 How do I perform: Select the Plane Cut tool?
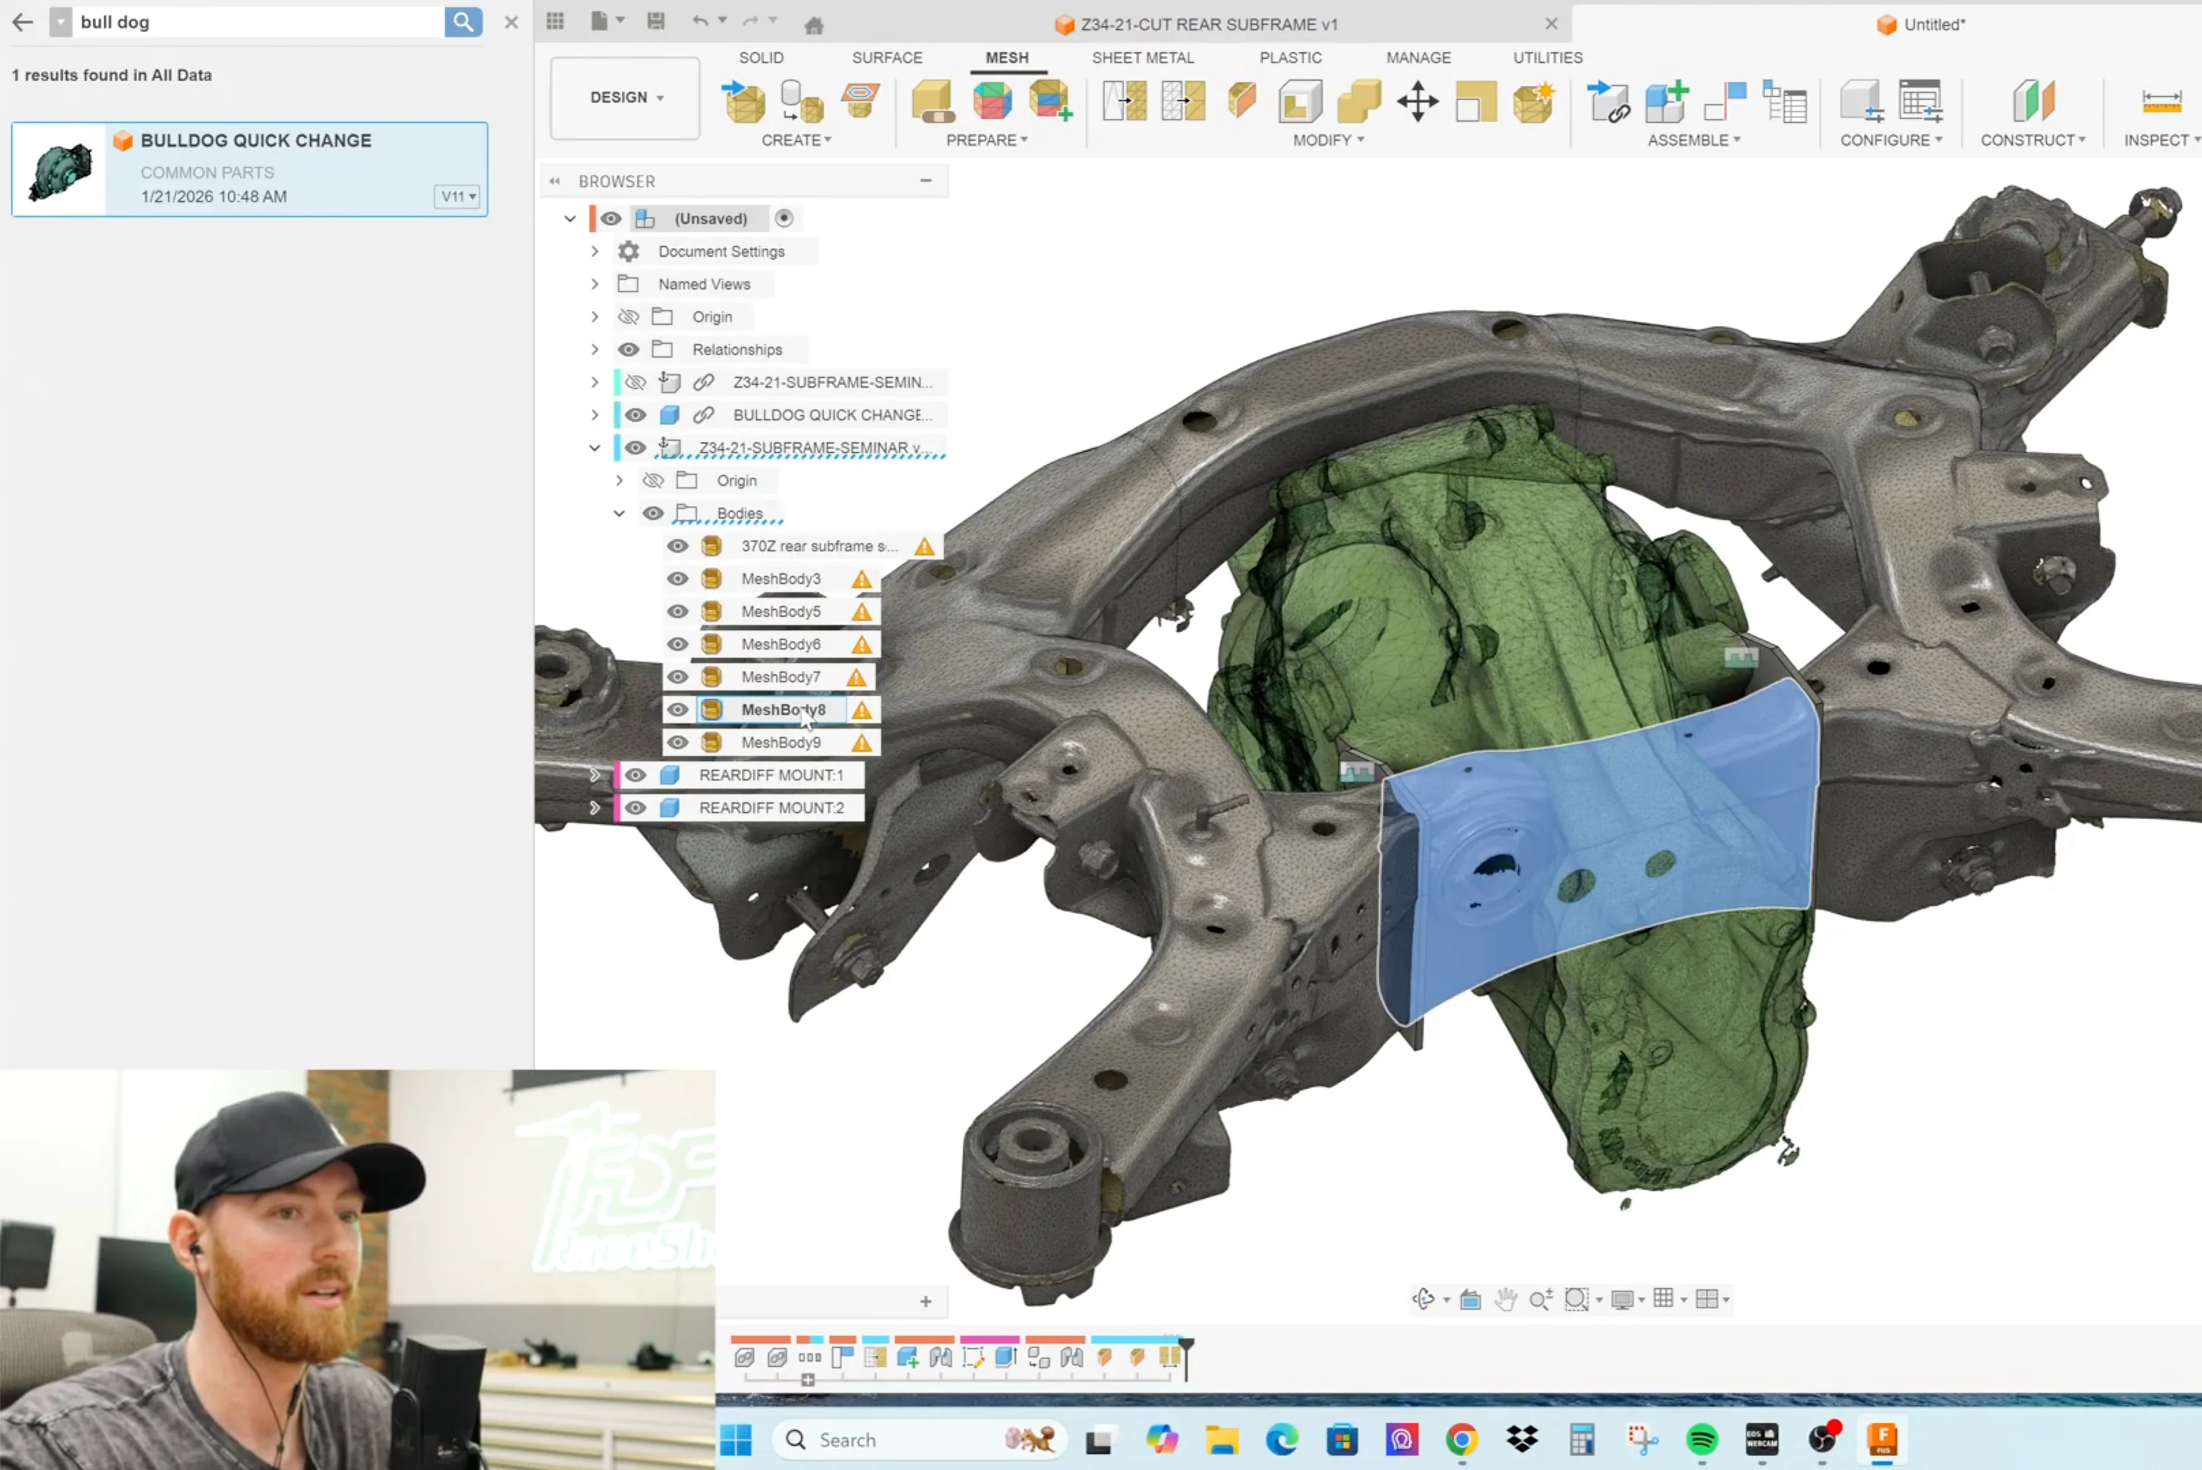point(1241,101)
